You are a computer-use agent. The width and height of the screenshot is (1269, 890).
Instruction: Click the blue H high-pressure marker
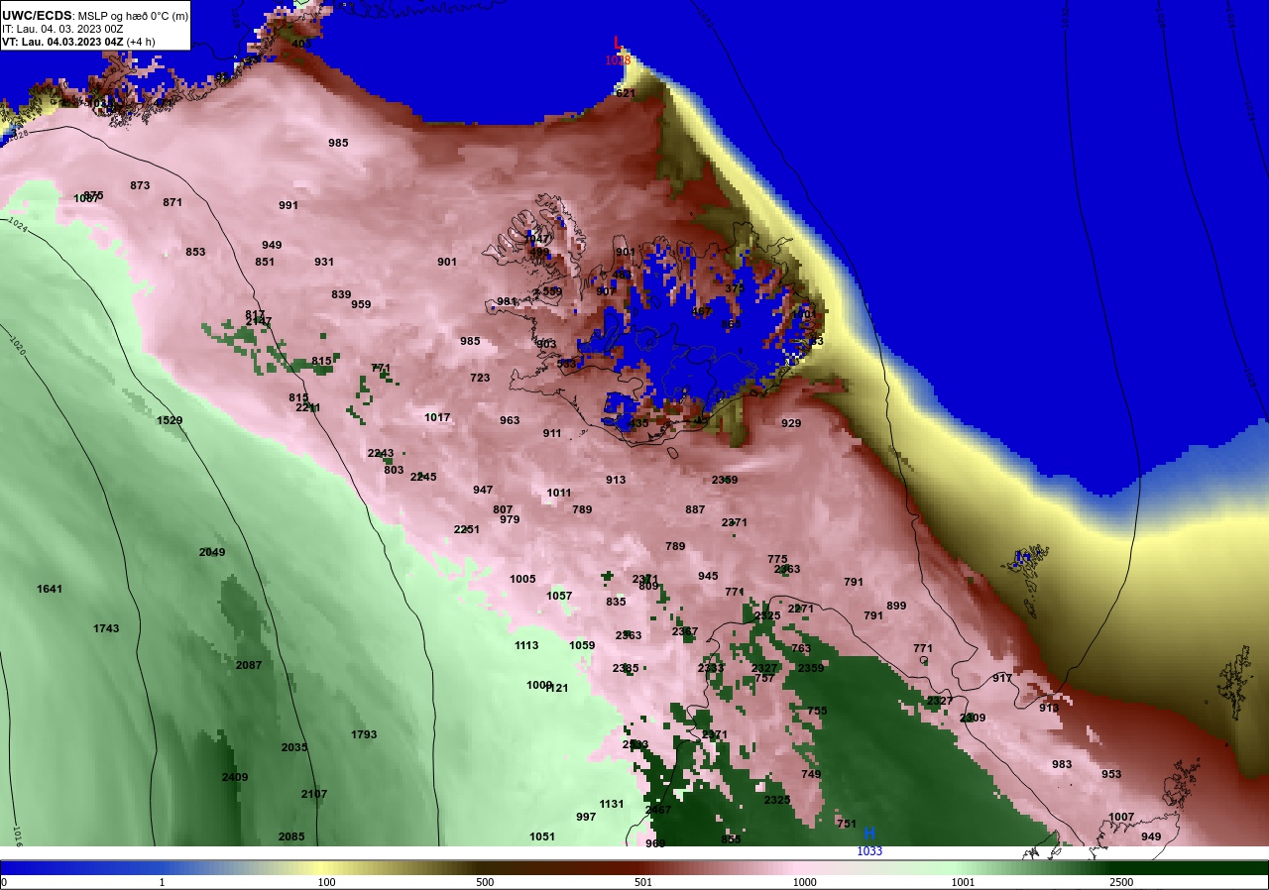click(869, 834)
